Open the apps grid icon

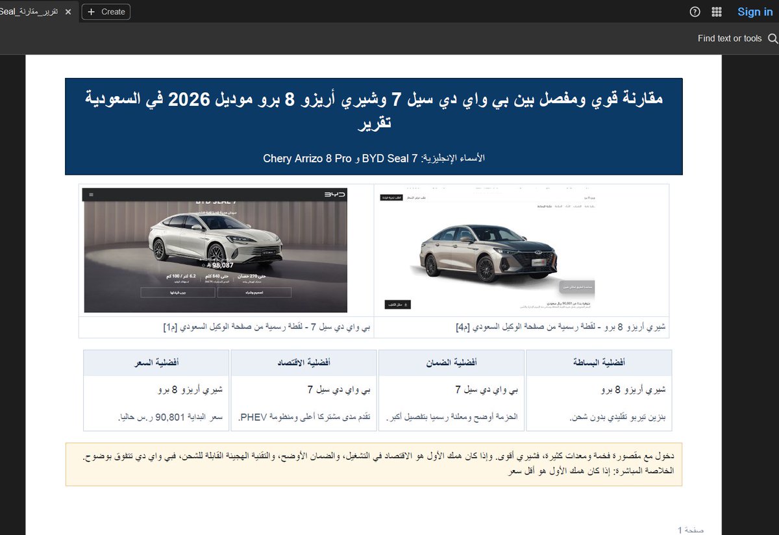(x=717, y=12)
